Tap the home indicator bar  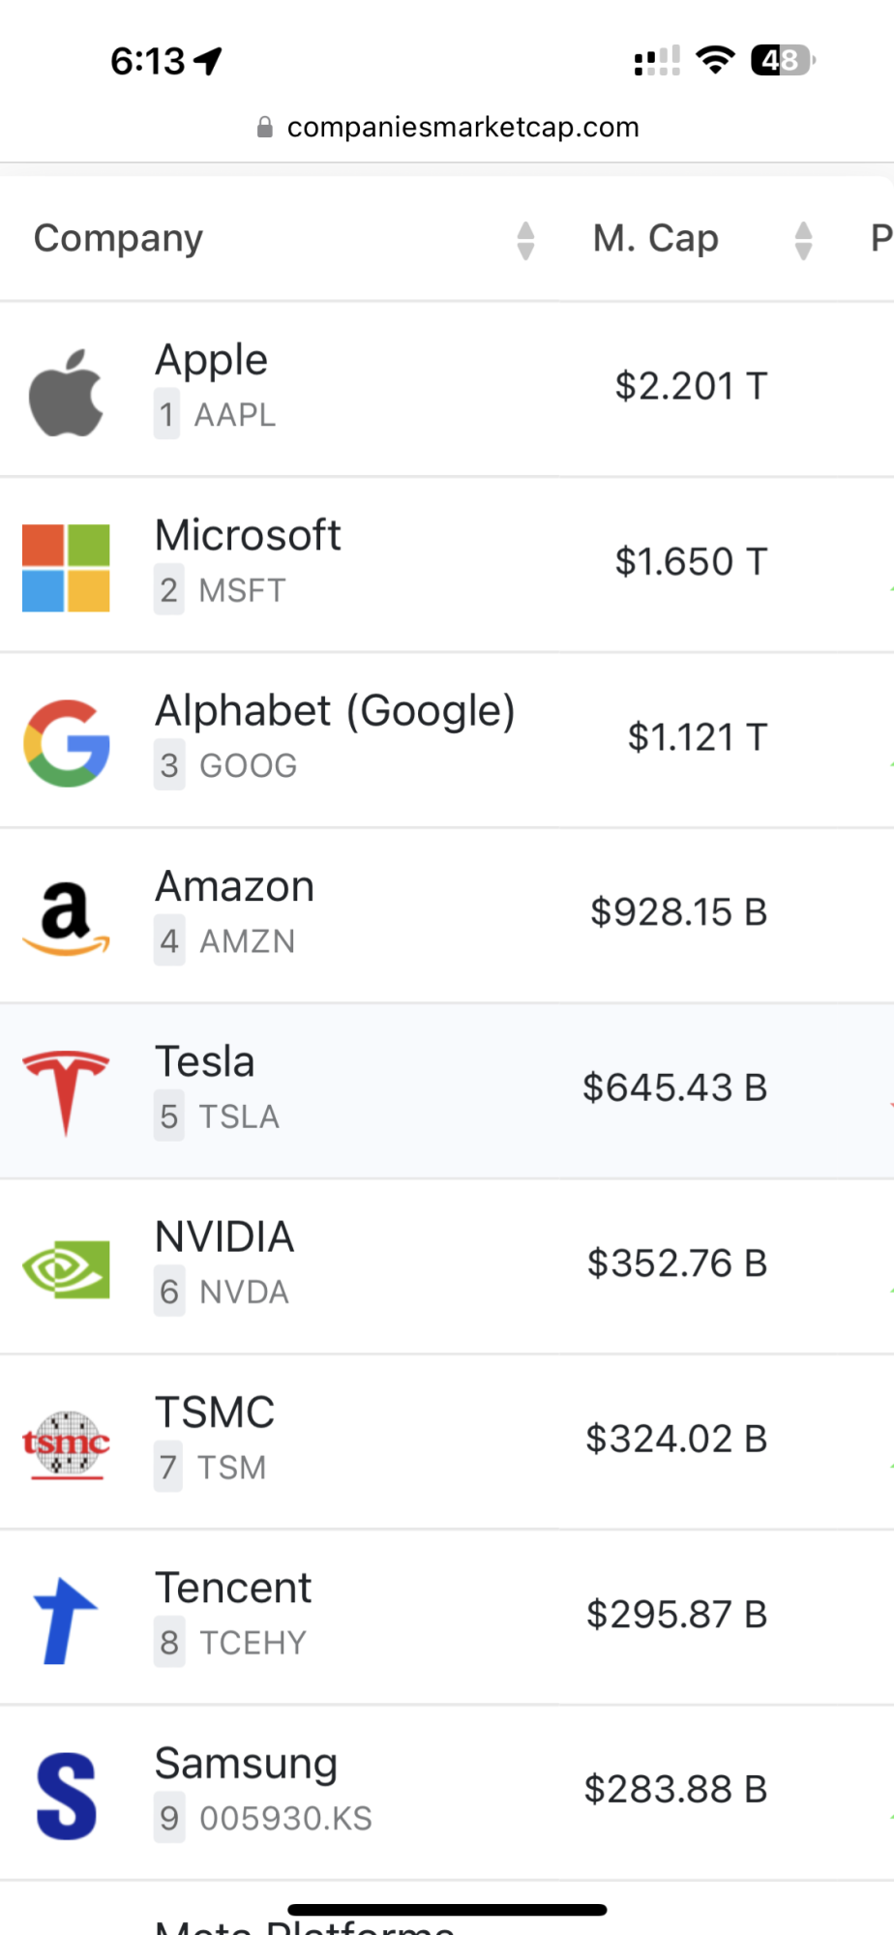(x=447, y=1910)
